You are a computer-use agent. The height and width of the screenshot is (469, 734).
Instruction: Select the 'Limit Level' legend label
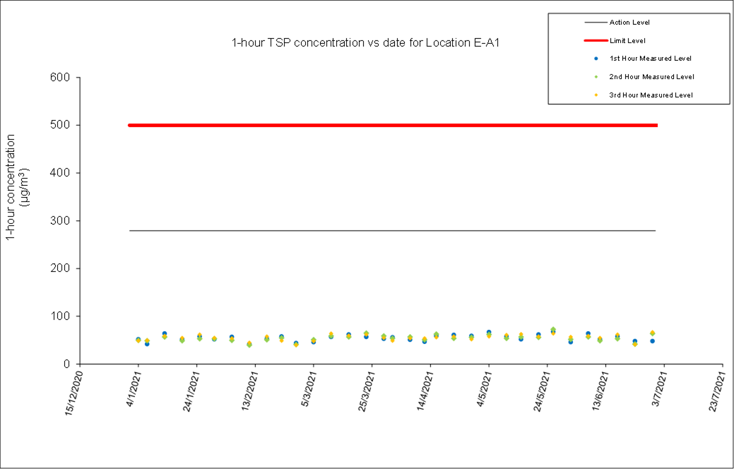627,40
